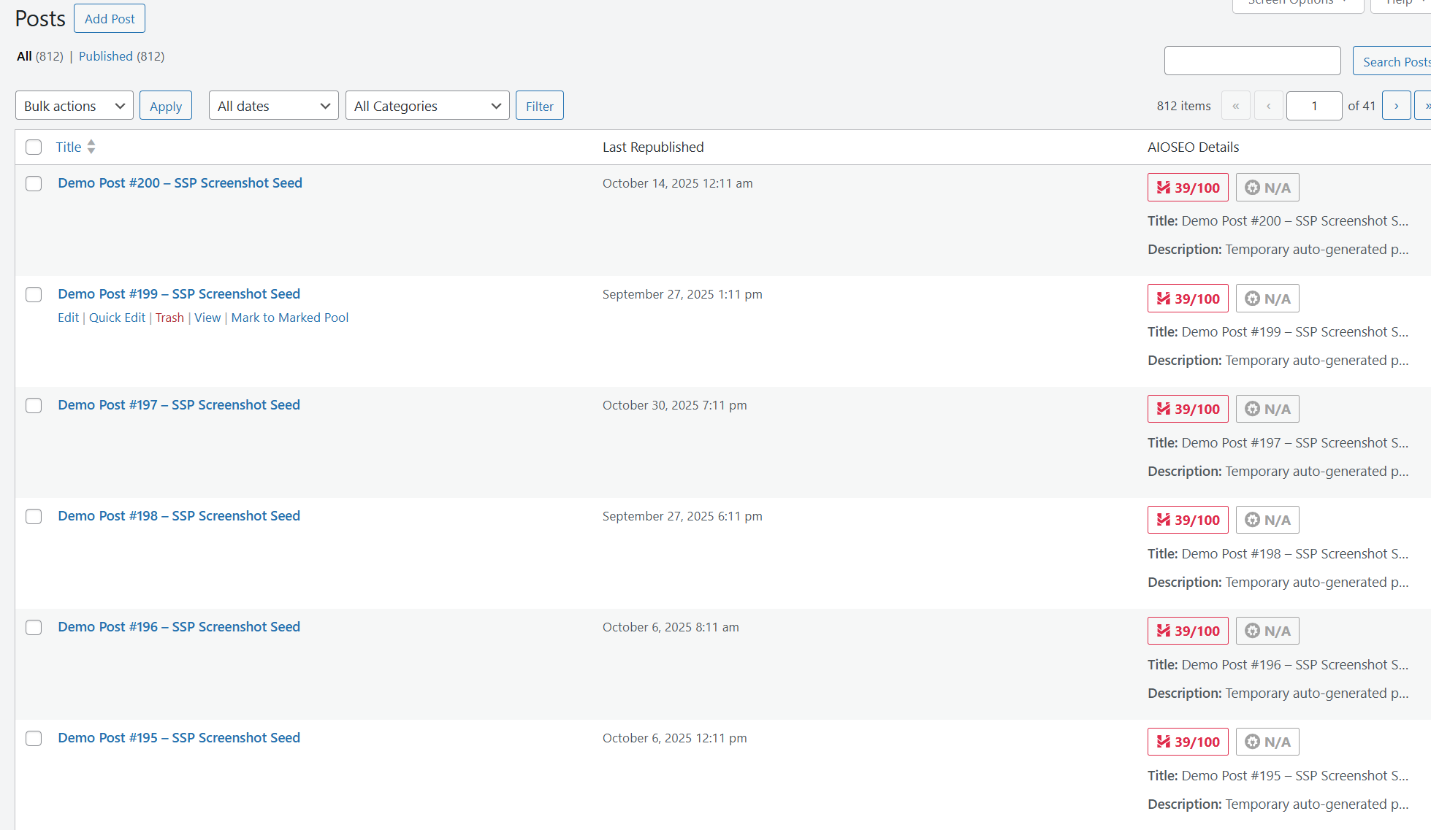Select all posts with header checkbox
The image size is (1431, 830).
tap(34, 147)
